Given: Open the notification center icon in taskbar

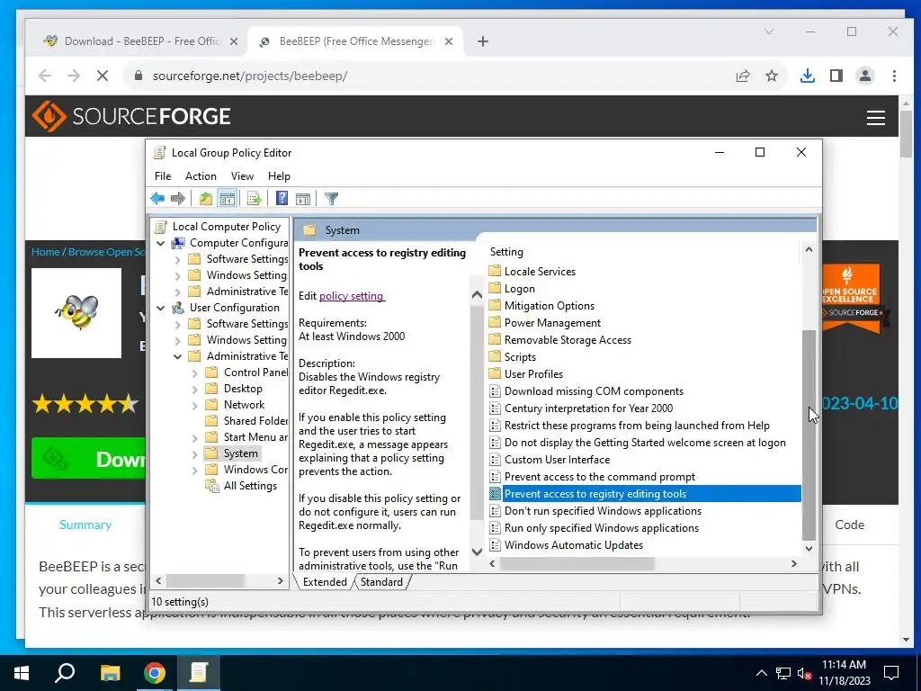Looking at the screenshot, I should [891, 673].
